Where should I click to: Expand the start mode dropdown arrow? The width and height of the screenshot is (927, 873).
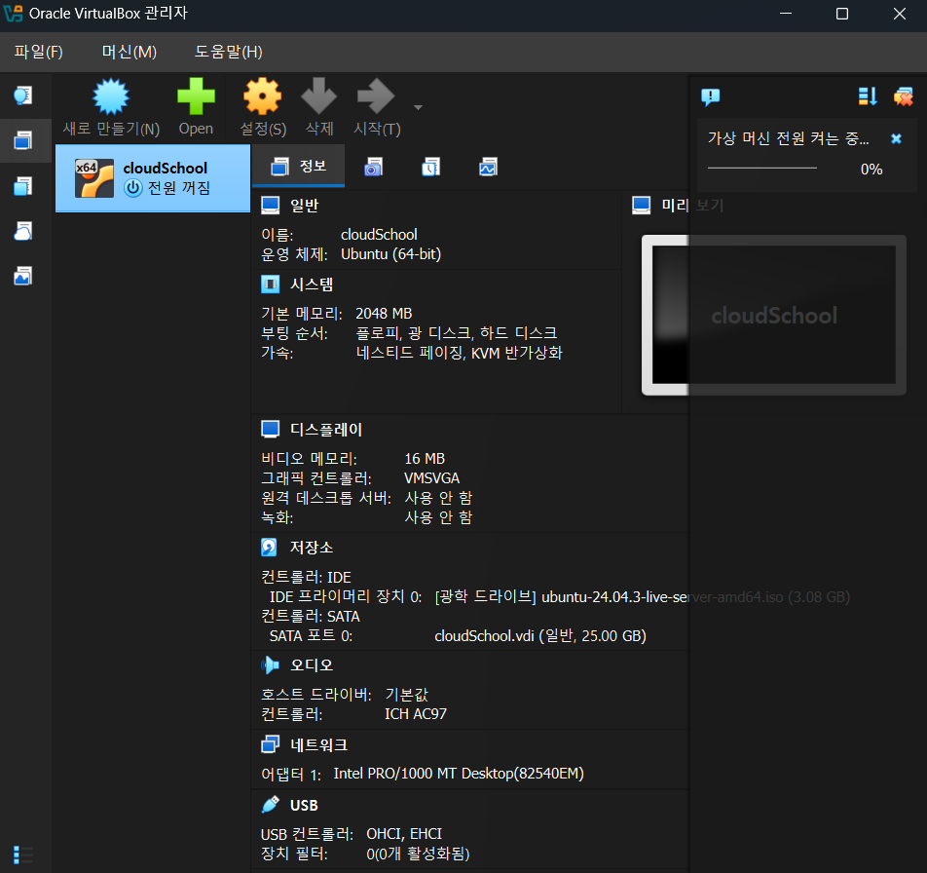[418, 107]
